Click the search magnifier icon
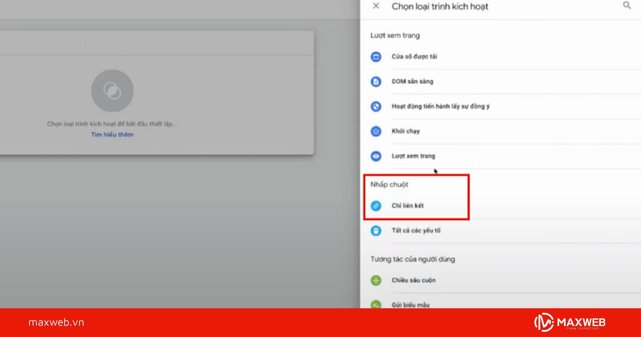This screenshot has height=337, width=641. [x=627, y=5]
